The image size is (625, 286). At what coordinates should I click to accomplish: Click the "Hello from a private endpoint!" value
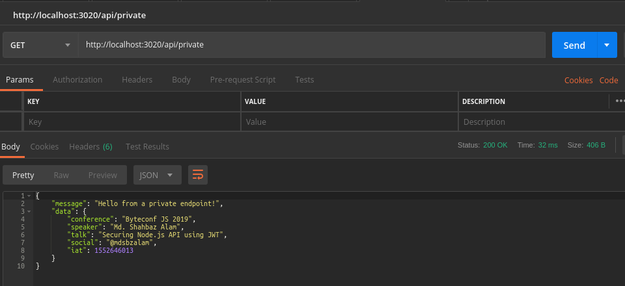click(157, 203)
